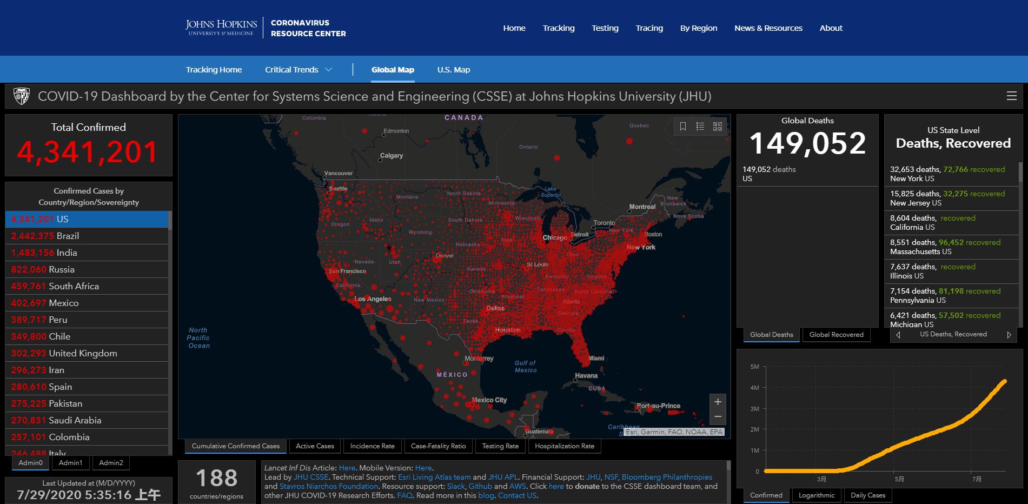
Task: Switch chart to Daily Cases tab
Action: (868, 495)
